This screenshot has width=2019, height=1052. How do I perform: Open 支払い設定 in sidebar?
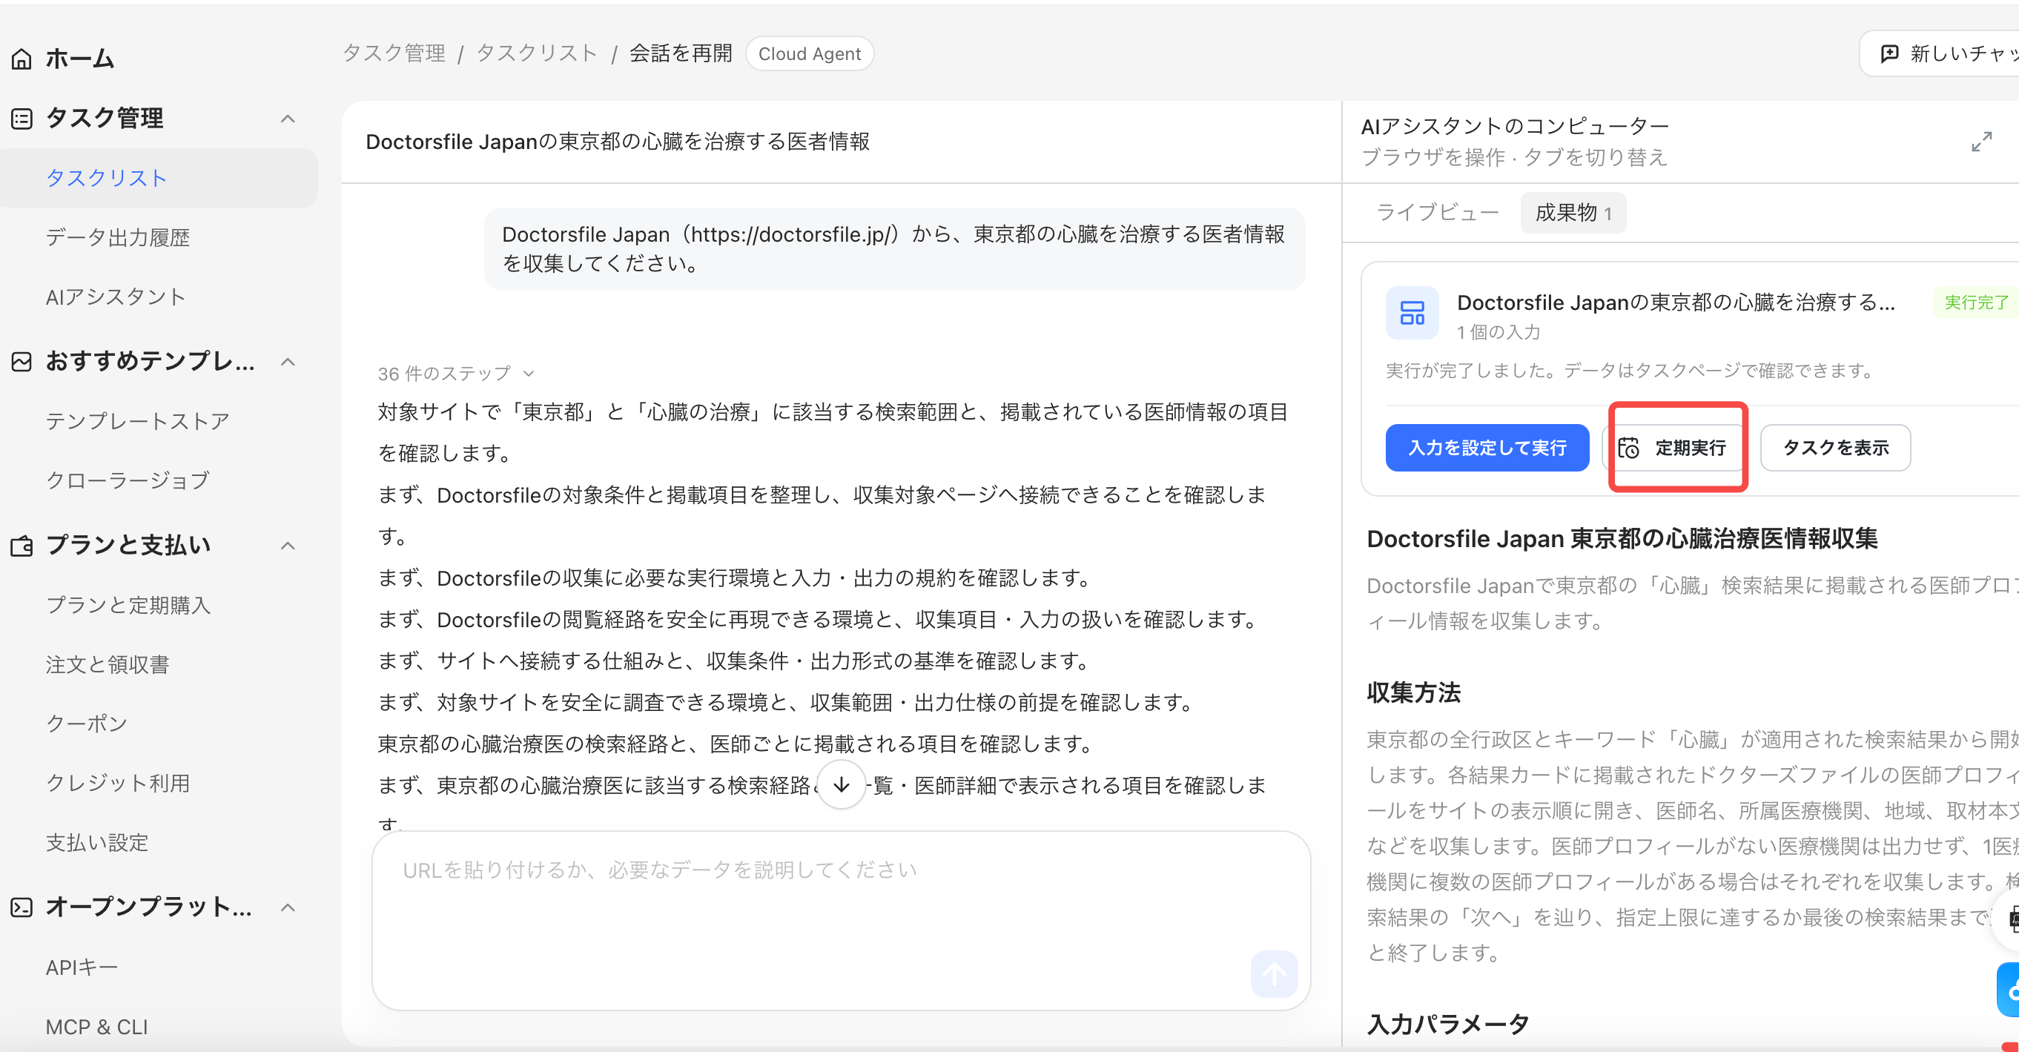tap(97, 842)
